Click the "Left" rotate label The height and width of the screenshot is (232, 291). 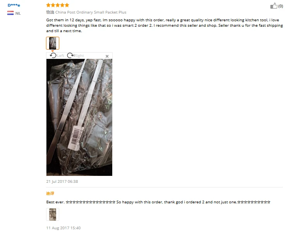point(60,55)
